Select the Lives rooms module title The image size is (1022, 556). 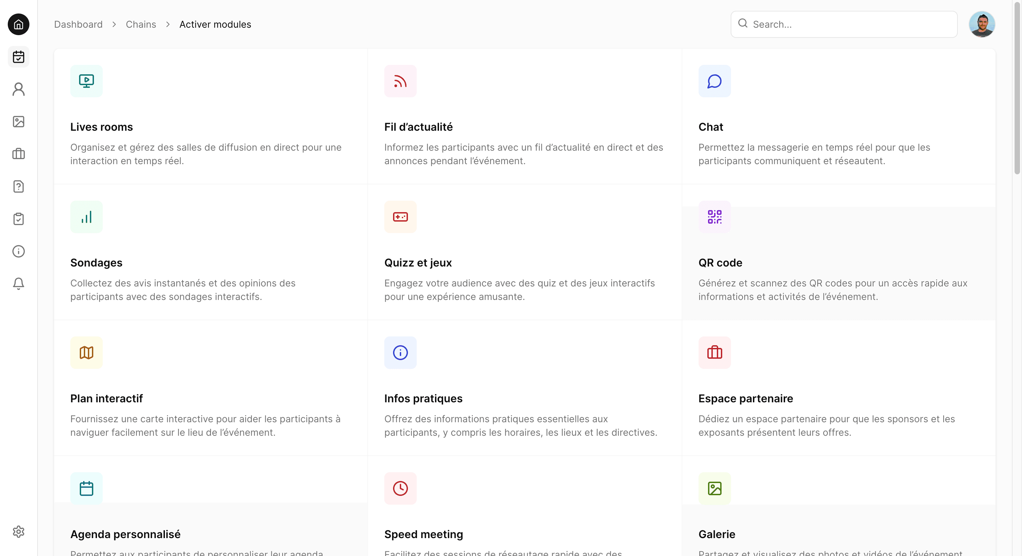tap(102, 127)
